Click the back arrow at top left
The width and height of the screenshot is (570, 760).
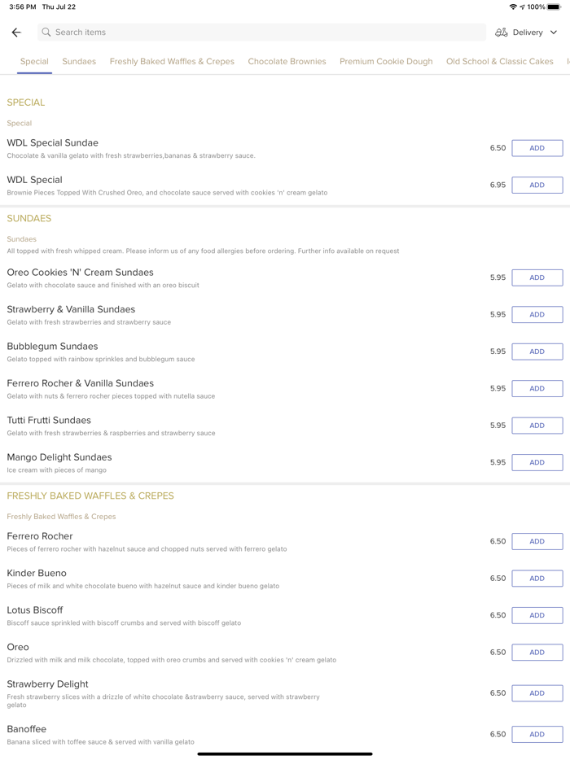point(16,32)
